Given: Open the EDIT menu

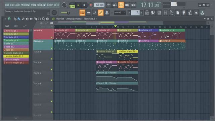Looking at the screenshot, I should point(12,5).
